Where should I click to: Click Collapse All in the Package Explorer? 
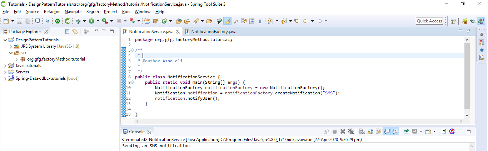[67, 31]
